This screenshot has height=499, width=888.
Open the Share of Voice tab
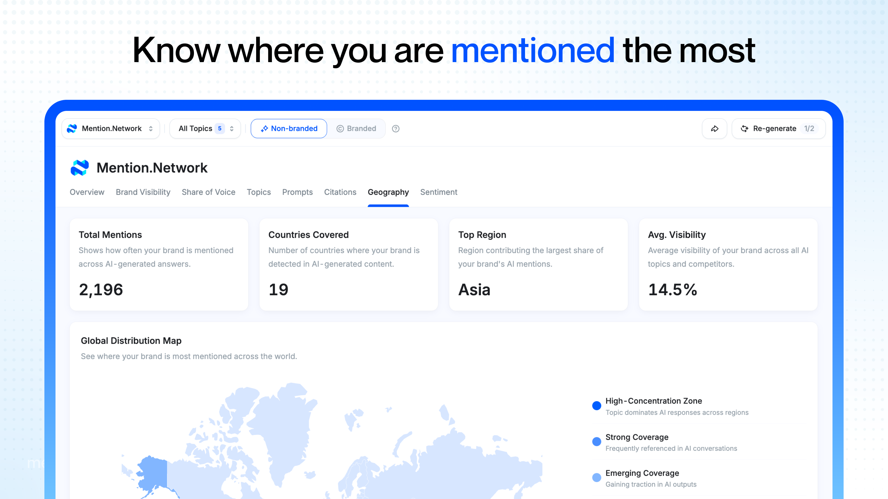click(x=208, y=192)
